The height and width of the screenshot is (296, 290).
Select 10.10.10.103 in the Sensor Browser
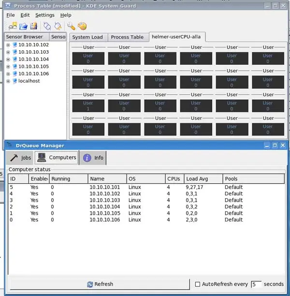(x=33, y=52)
